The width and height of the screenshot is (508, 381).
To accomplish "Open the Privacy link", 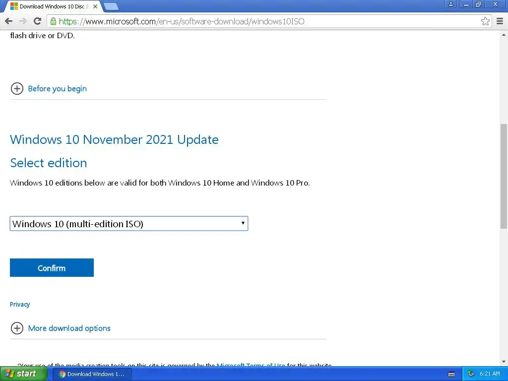I will pyautogui.click(x=20, y=304).
